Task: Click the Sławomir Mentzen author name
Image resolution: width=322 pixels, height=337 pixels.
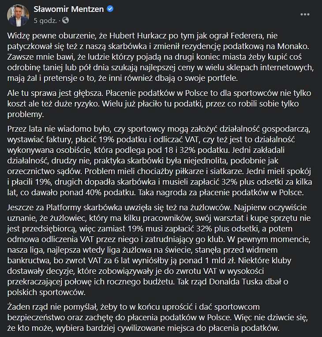Action: click(69, 9)
